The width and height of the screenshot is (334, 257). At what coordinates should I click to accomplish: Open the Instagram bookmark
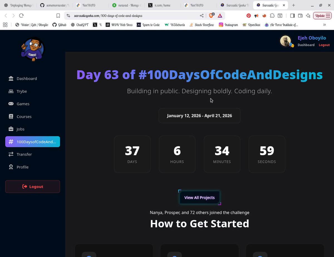coord(228,25)
